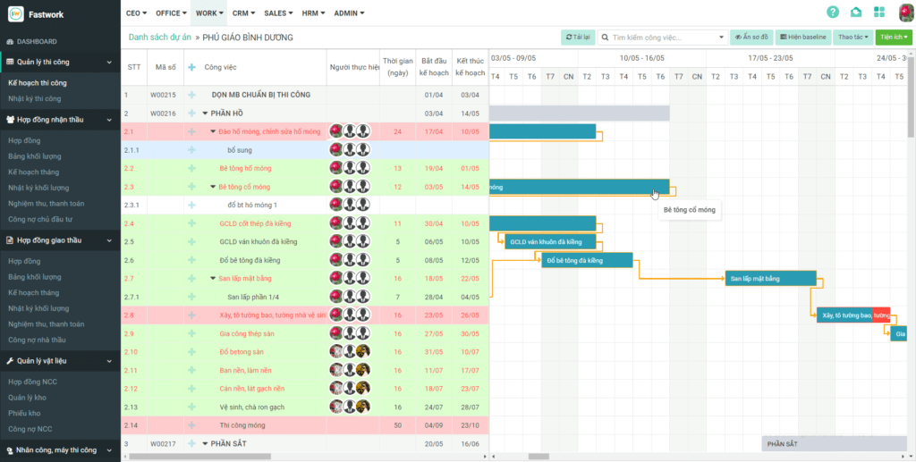Open the CEO menu

pyautogui.click(x=136, y=13)
